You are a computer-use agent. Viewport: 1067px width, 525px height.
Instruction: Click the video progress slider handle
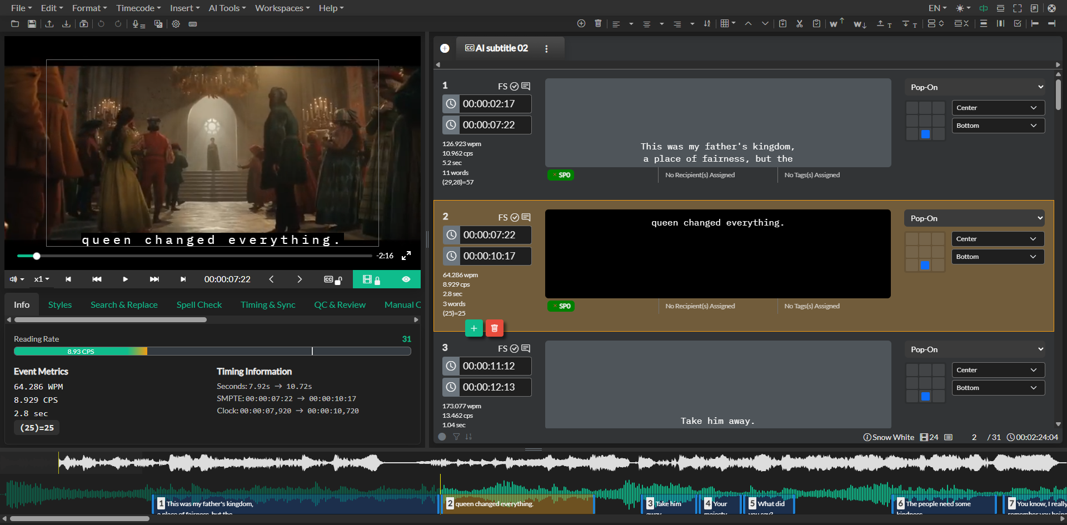tap(37, 256)
